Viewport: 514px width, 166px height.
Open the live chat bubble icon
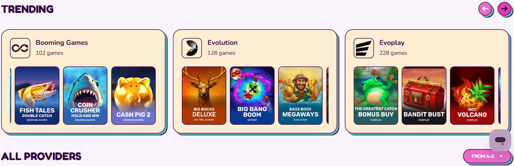500,140
